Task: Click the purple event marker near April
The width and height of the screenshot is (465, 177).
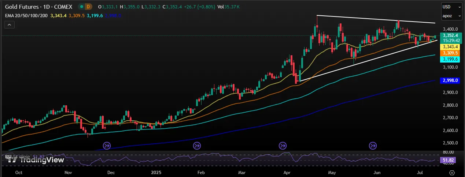Action: (283, 146)
